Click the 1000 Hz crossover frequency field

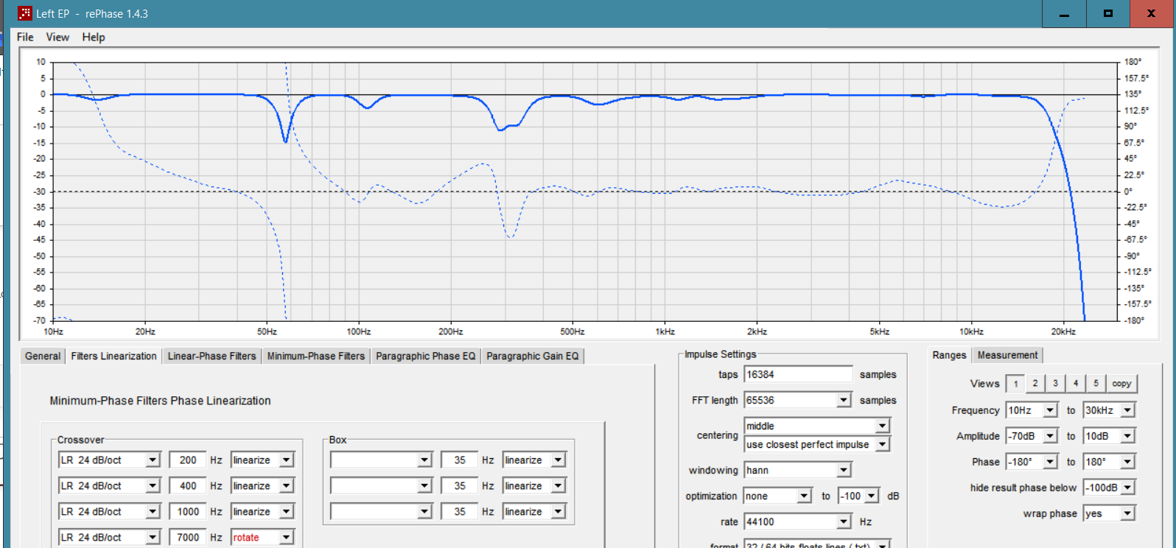(187, 512)
